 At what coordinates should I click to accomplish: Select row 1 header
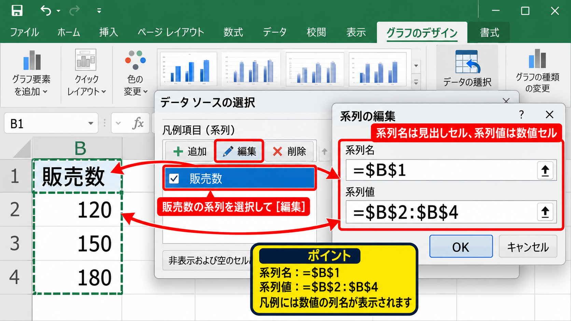point(16,176)
